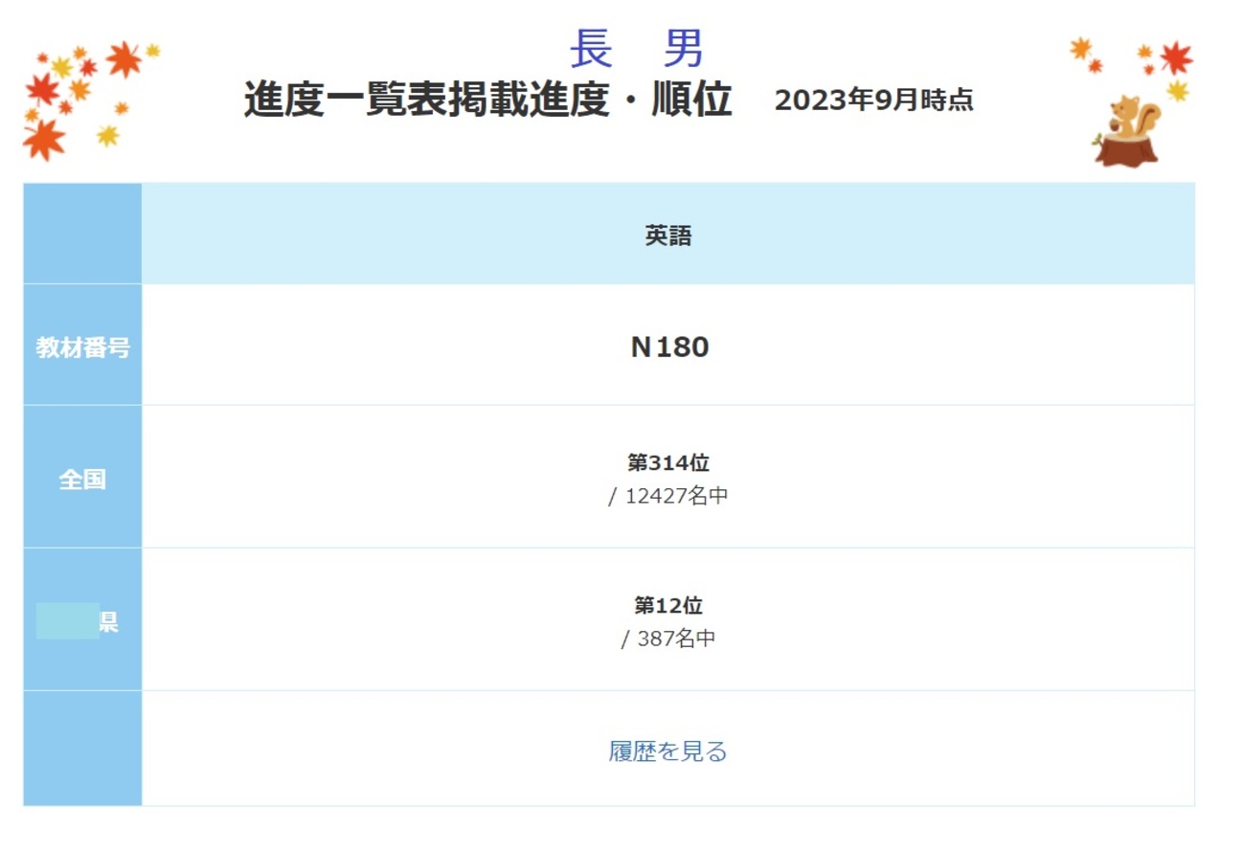1244x852 pixels.
Task: Click the 進度一覧表掲載進度・順位 title
Action: point(487,100)
